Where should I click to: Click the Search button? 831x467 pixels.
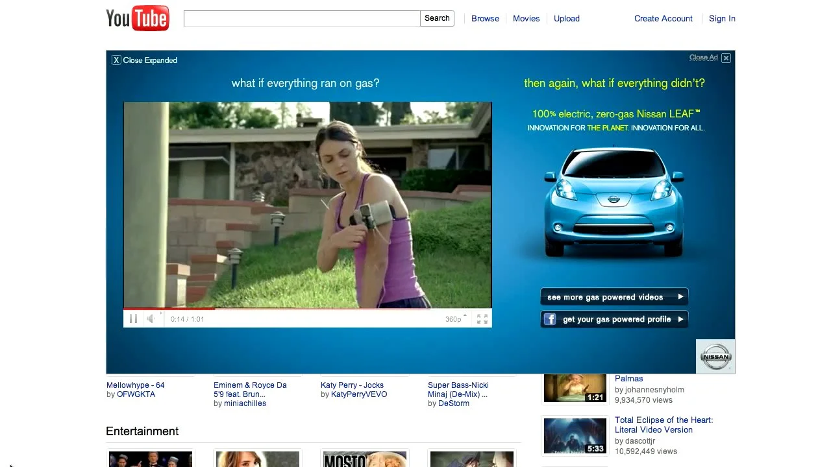pyautogui.click(x=437, y=18)
